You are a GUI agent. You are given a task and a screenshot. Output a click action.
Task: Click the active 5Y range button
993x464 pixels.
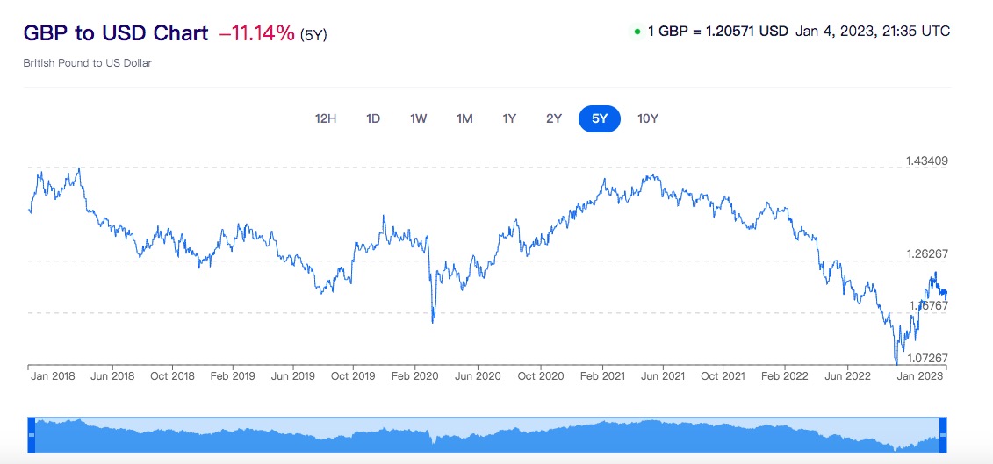600,118
